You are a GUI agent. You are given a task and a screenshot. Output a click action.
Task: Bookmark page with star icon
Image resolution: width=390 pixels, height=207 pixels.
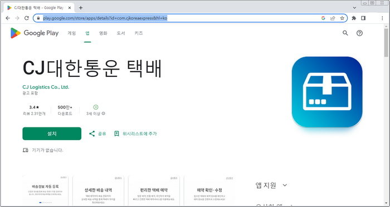342,18
